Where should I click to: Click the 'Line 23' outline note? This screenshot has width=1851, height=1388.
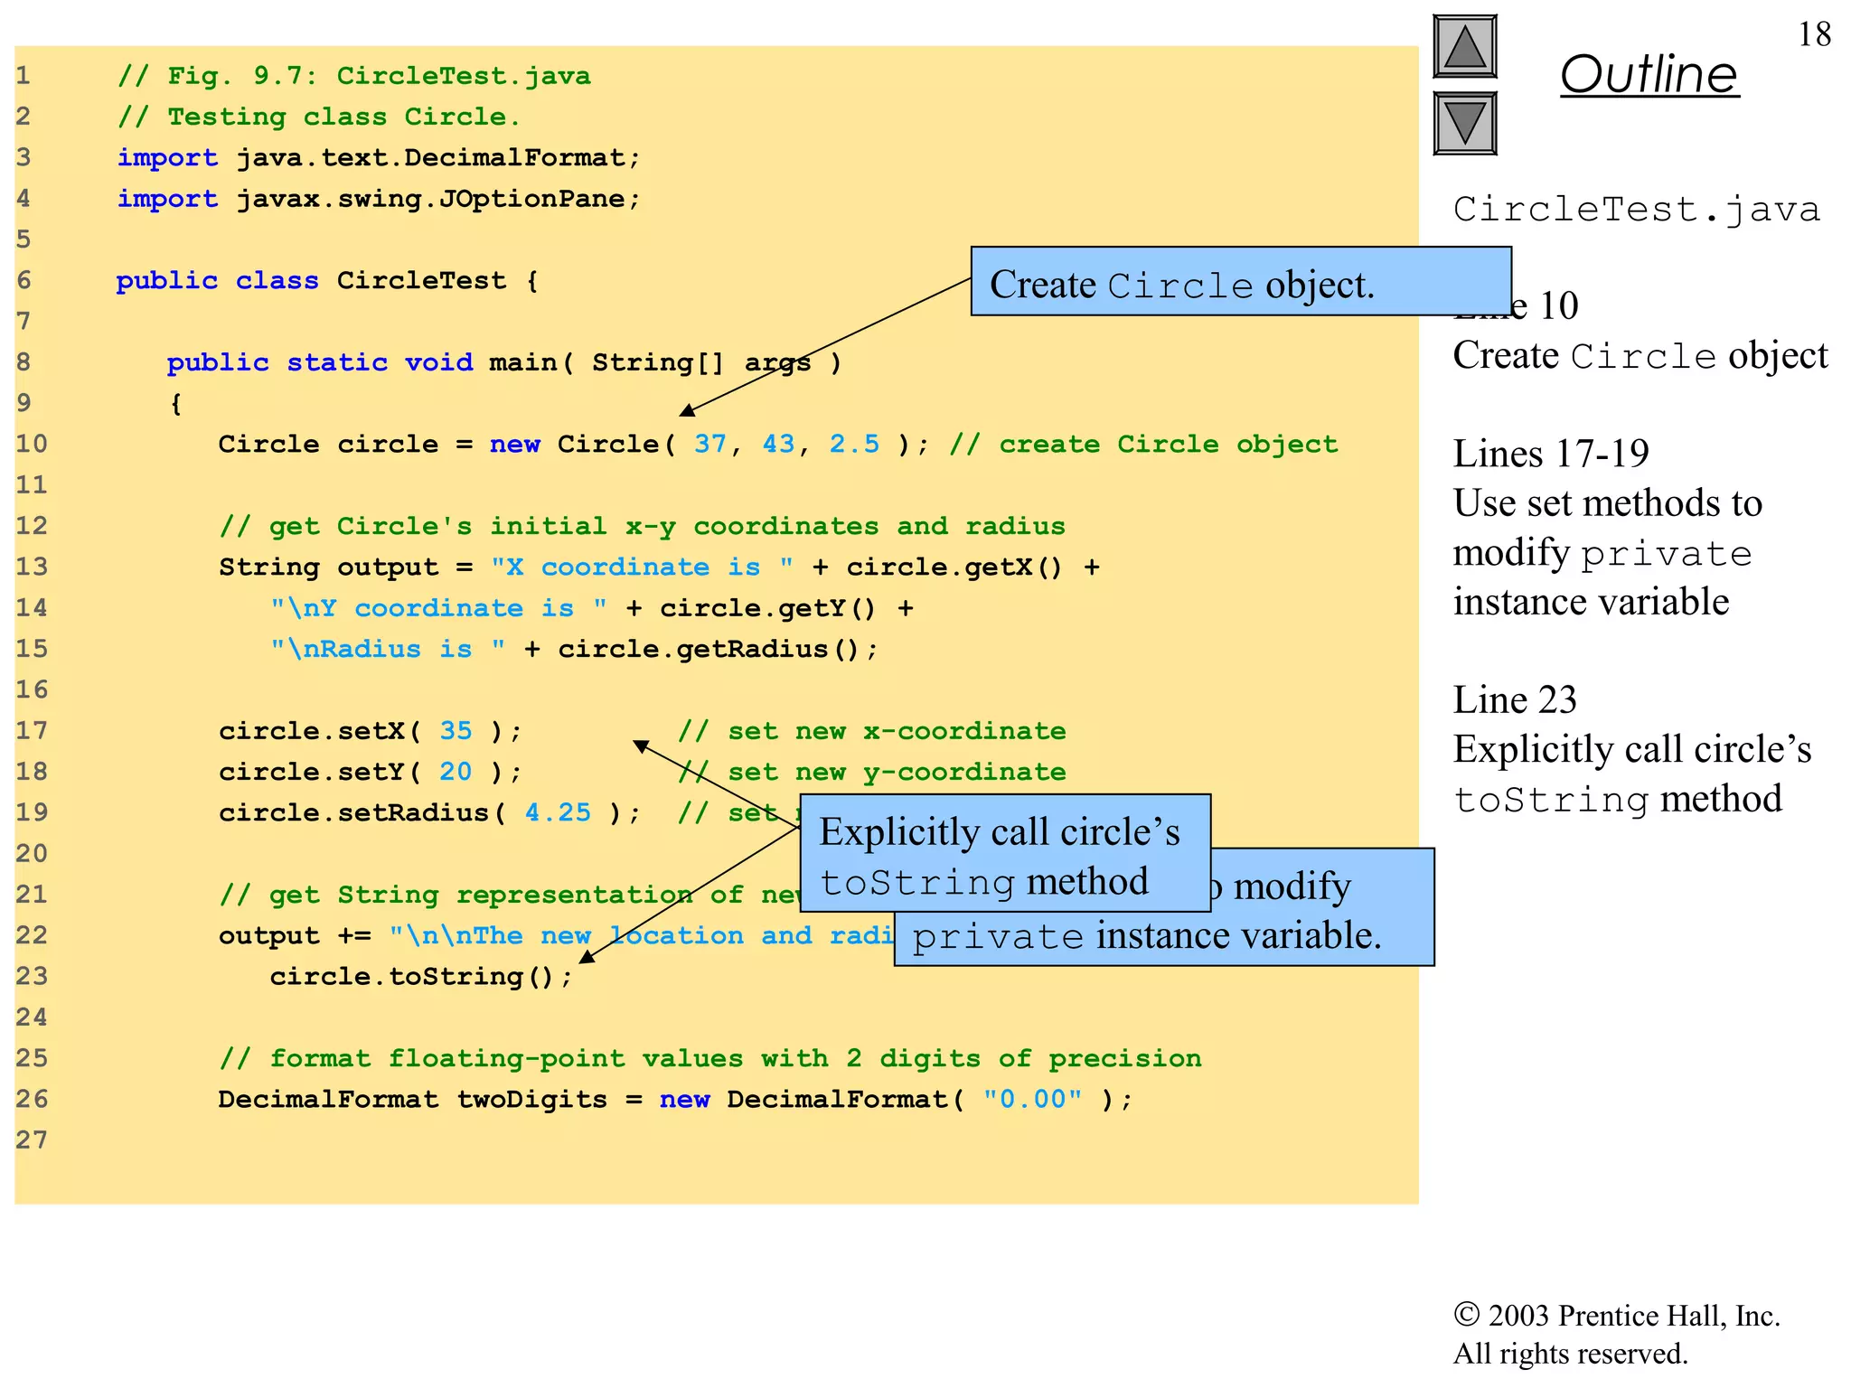1515,700
